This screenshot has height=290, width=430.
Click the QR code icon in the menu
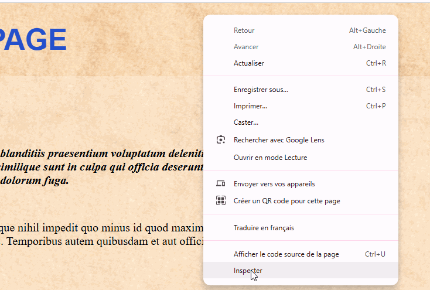pos(221,201)
